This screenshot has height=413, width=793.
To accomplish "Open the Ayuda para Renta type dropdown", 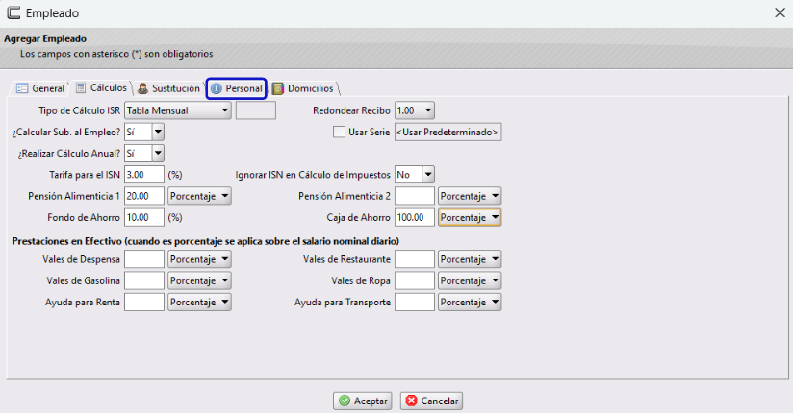I will point(199,302).
